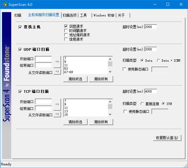
Task: Load UDP ports from file arrow button
Action: (x=57, y=72)
